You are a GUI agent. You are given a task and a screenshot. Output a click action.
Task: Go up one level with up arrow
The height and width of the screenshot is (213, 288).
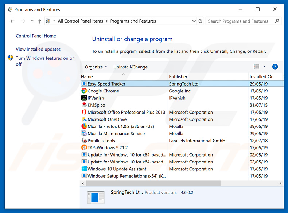pyautogui.click(x=40, y=21)
